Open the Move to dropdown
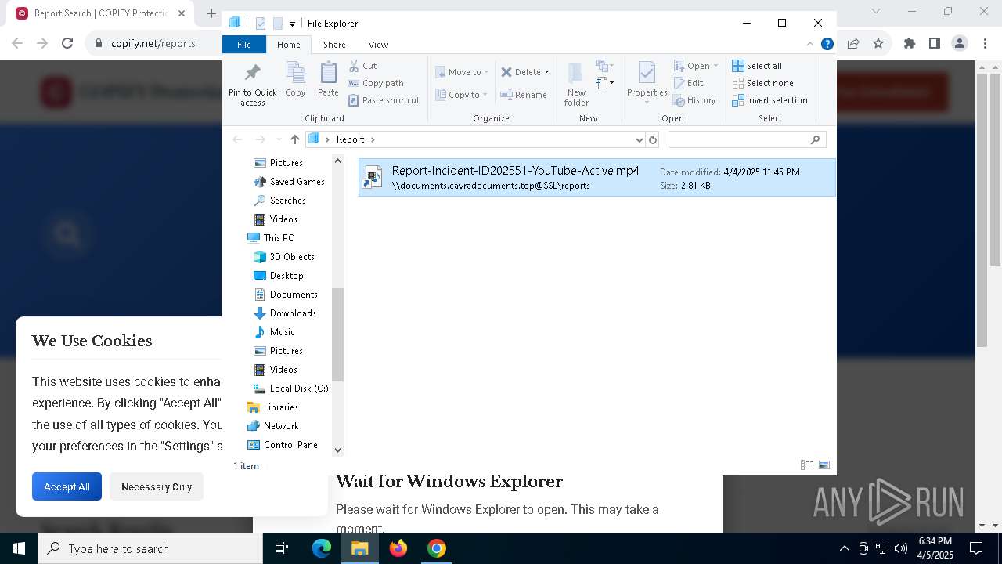The width and height of the screenshot is (1002, 564). pyautogui.click(x=462, y=72)
